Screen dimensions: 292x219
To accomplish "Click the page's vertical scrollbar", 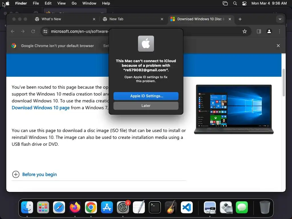I will [x=284, y=82].
